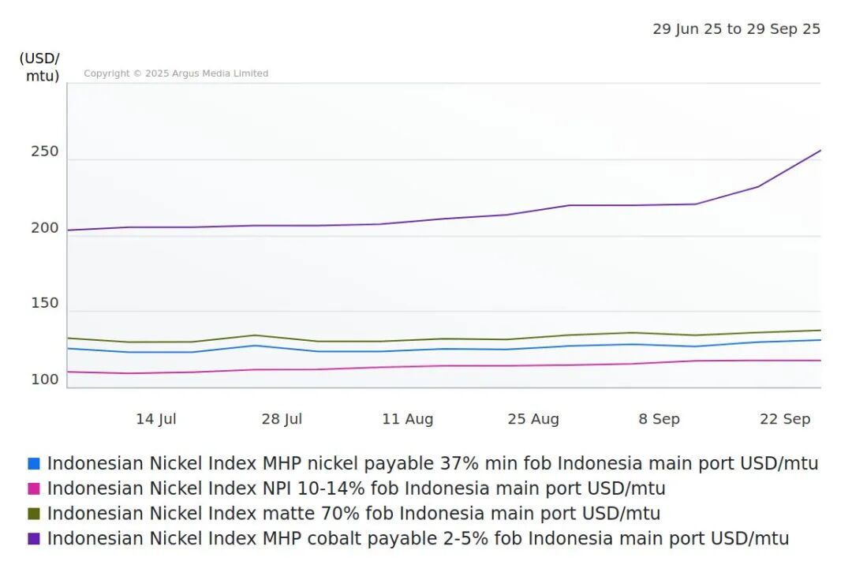Click the olive green matte 70% swatch
Viewport: 852px width, 580px height.
(x=33, y=514)
